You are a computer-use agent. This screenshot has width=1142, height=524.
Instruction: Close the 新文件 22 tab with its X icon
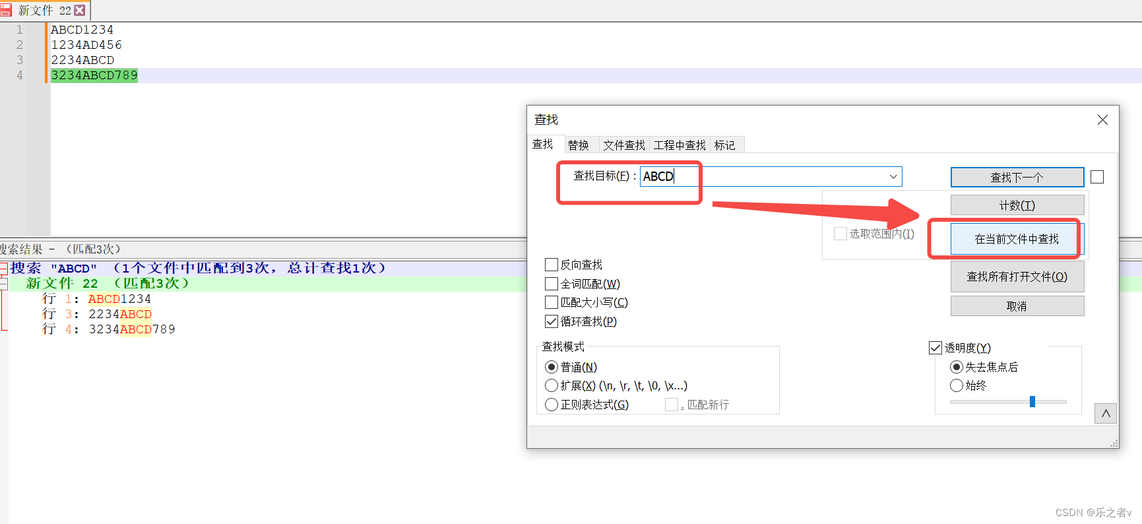[x=80, y=11]
